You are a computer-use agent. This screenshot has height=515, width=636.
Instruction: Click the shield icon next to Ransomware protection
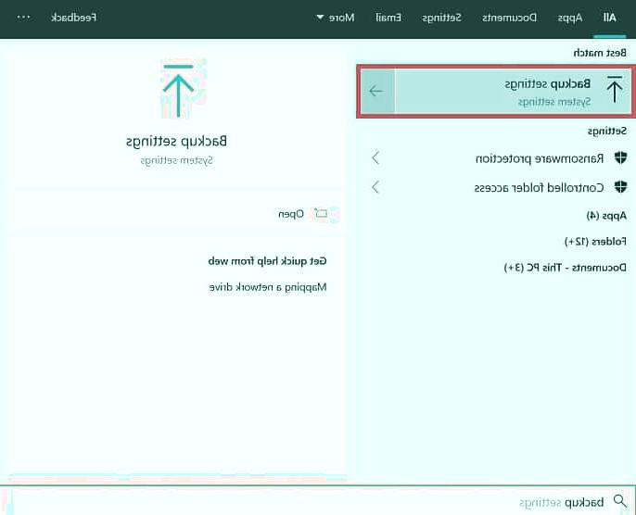coord(620,157)
